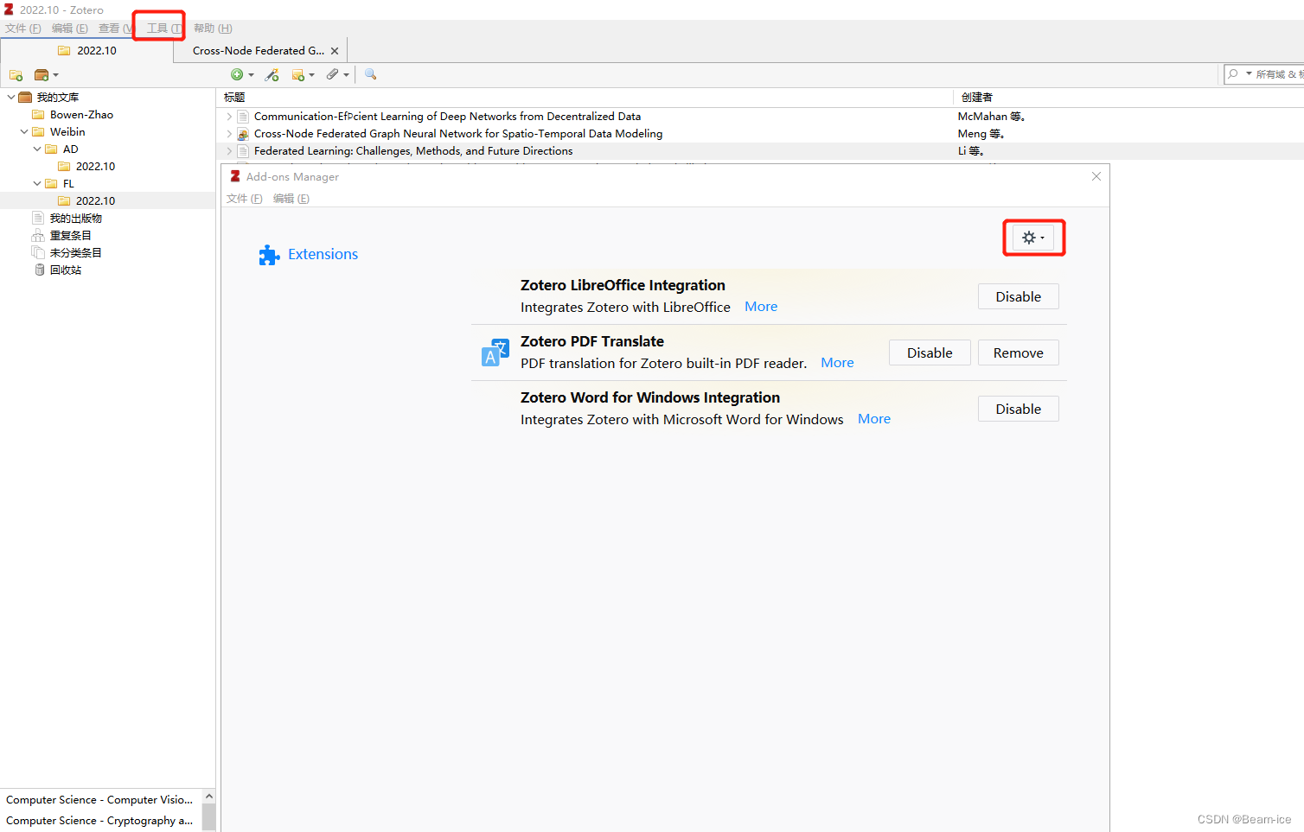Open the 帮助 menu
1304x832 pixels.
pos(213,29)
